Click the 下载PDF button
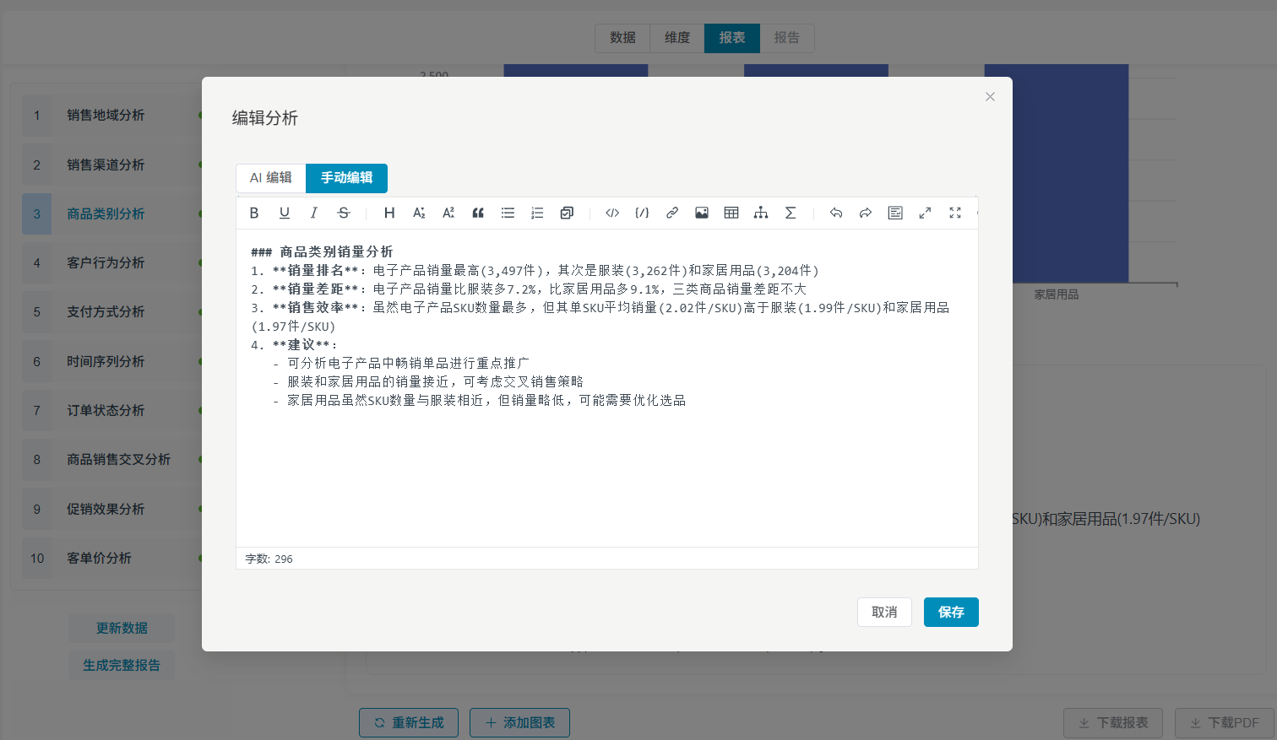This screenshot has height=740, width=1277. coord(1224,722)
